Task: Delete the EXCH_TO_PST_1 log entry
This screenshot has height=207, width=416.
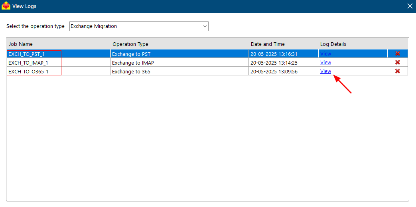Action: pos(397,53)
